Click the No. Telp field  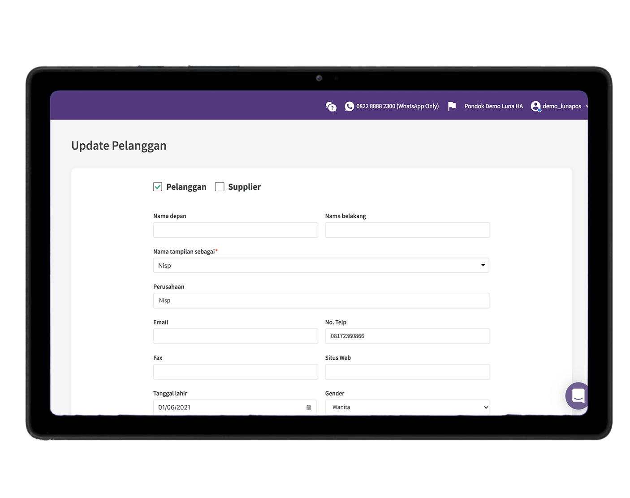tap(407, 336)
